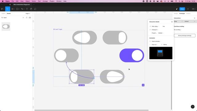Screen dimensions: 197x111
Task: Click the After delay clock icon
Action: 150,27
